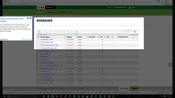Open the Settings navigation menu

click(63, 12)
